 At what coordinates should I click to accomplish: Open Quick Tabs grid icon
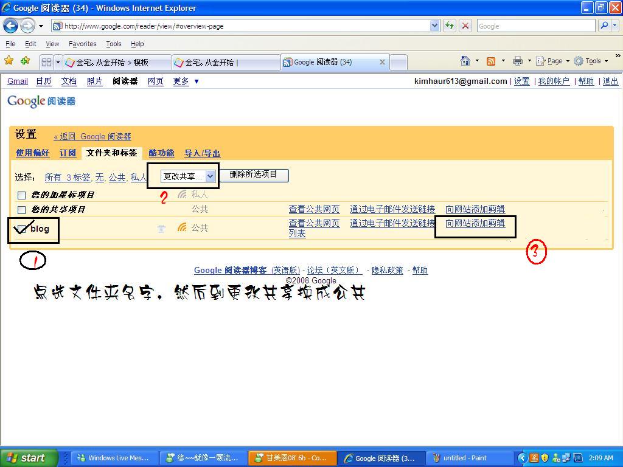point(47,61)
